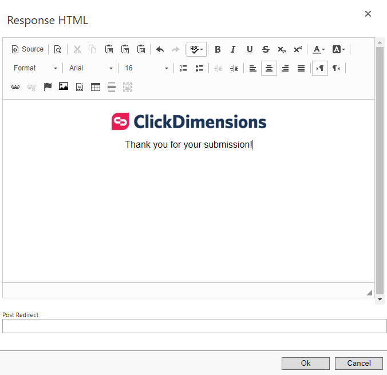Open the text color picker
Viewport: 387px width, 375px height.
pyautogui.click(x=319, y=49)
